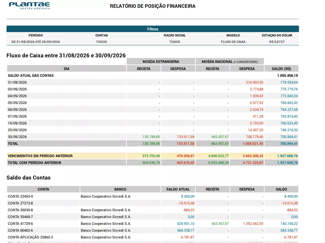This screenshot has width=325, height=243.
Task: Click the 'BANCO' column header
Action: [x=120, y=189]
